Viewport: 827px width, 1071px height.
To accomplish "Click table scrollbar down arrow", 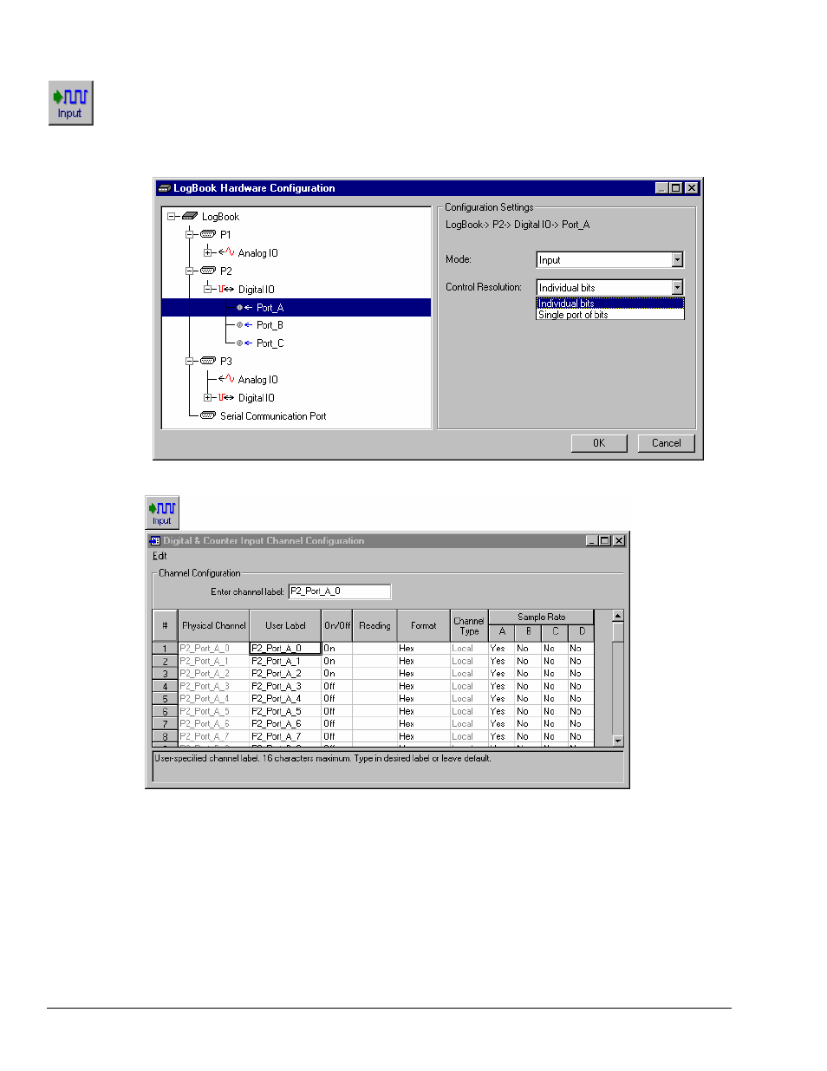I will 618,741.
